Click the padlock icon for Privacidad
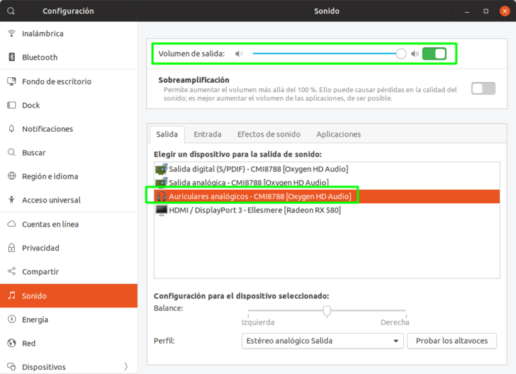The width and height of the screenshot is (516, 374). coord(11,248)
